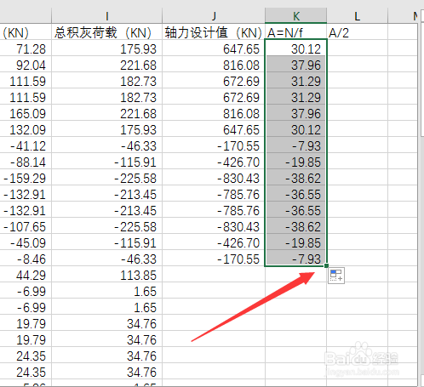The width and height of the screenshot is (424, 387).
Task: Click cell with value 647.65 beside 71.28 row
Action: (x=214, y=48)
